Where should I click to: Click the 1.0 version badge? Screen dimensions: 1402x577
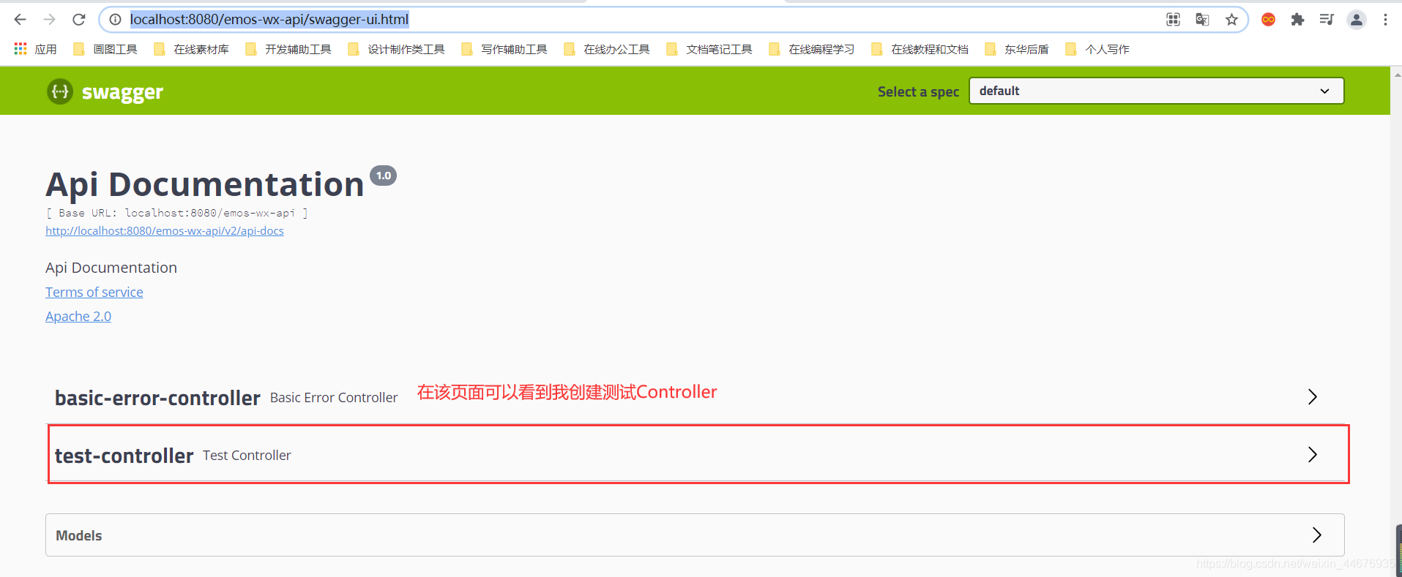click(383, 176)
